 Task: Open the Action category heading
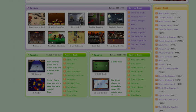coord(34,8)
